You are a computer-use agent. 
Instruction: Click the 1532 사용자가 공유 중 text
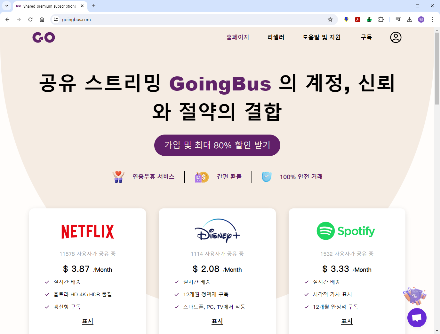[x=347, y=254]
